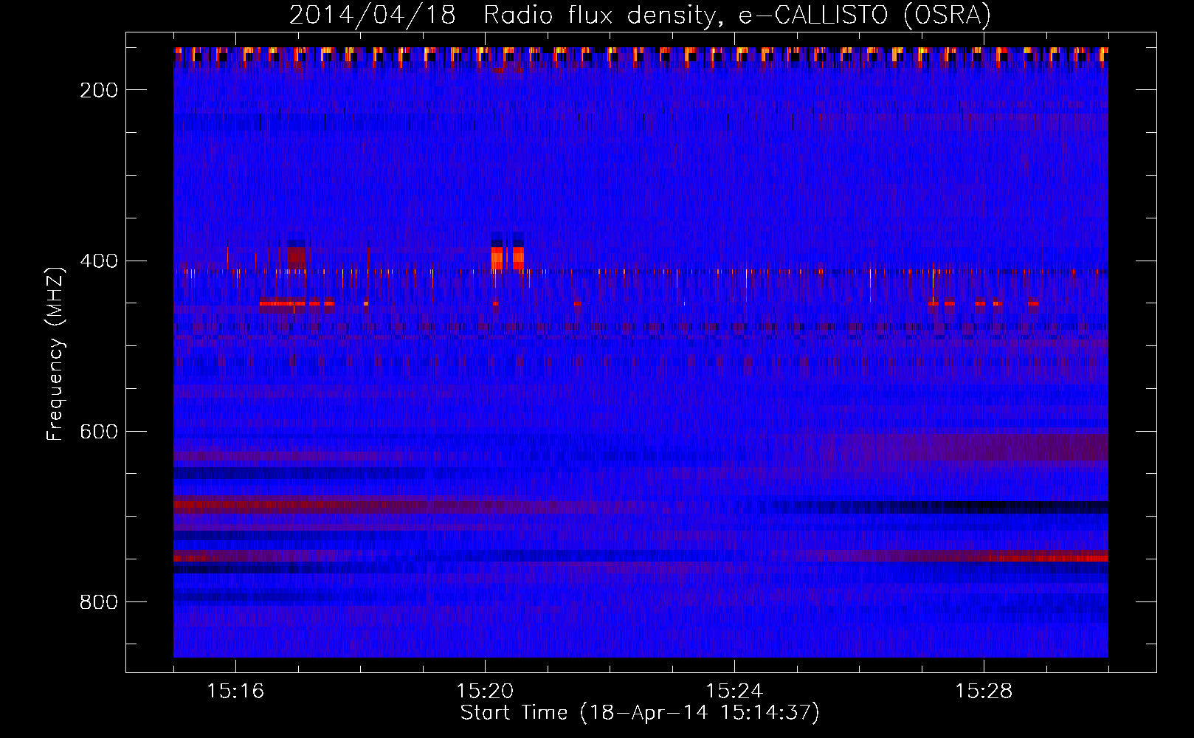Click the 200 frequency tick label

pyautogui.click(x=99, y=90)
